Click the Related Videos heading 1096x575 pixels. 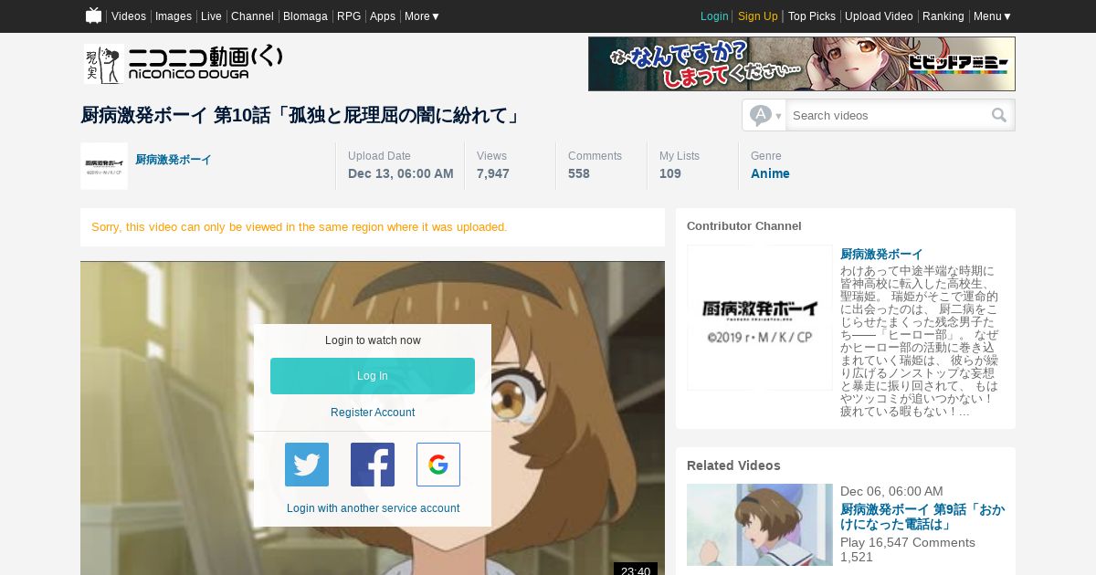point(733,465)
